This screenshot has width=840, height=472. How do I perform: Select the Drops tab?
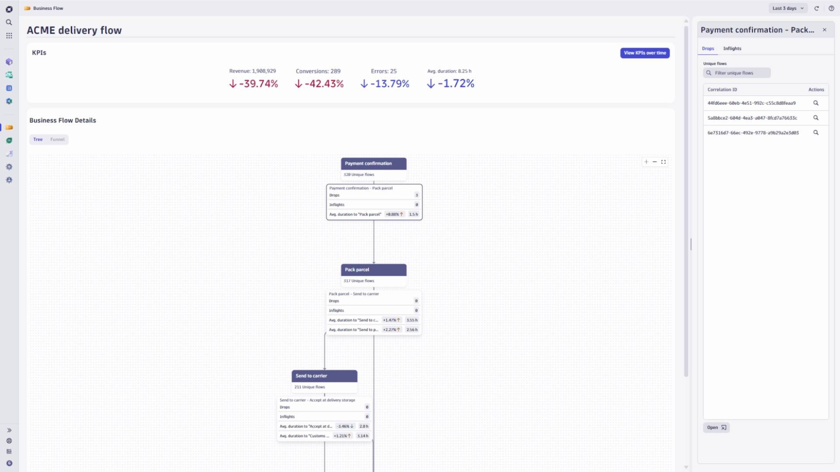point(708,49)
